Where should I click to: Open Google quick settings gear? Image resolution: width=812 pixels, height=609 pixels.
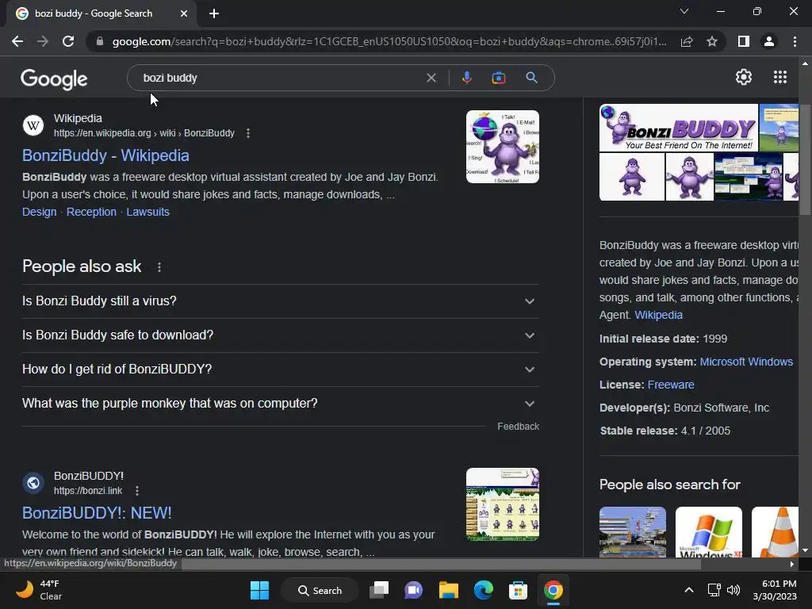[744, 77]
